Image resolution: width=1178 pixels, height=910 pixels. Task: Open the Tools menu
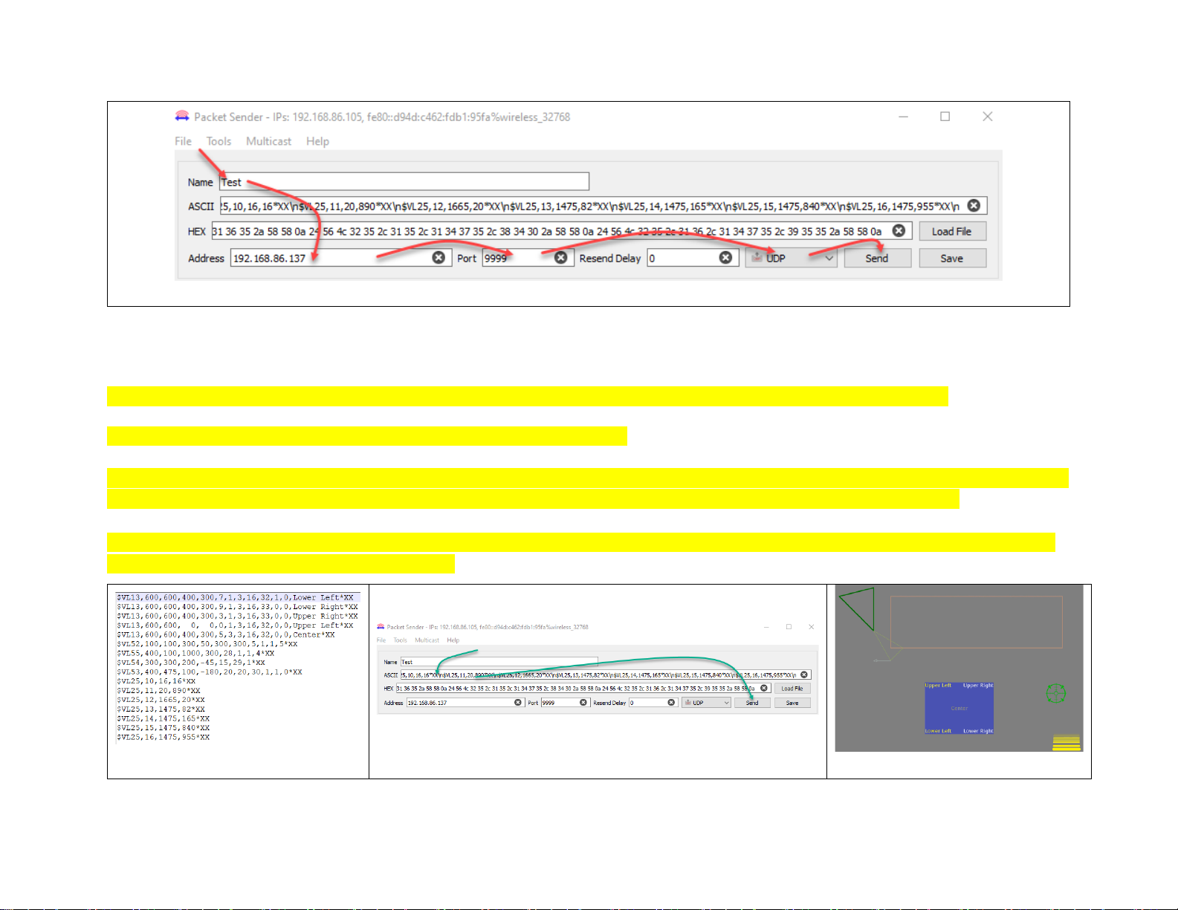pos(219,141)
